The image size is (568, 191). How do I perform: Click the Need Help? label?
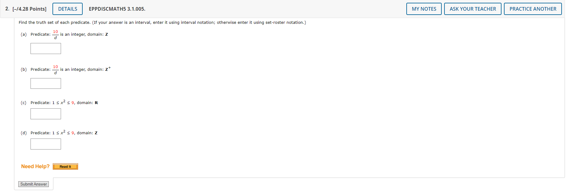(x=35, y=166)
